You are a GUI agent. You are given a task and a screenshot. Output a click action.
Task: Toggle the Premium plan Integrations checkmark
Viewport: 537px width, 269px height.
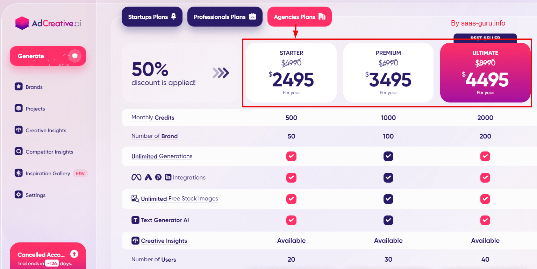pyautogui.click(x=388, y=178)
